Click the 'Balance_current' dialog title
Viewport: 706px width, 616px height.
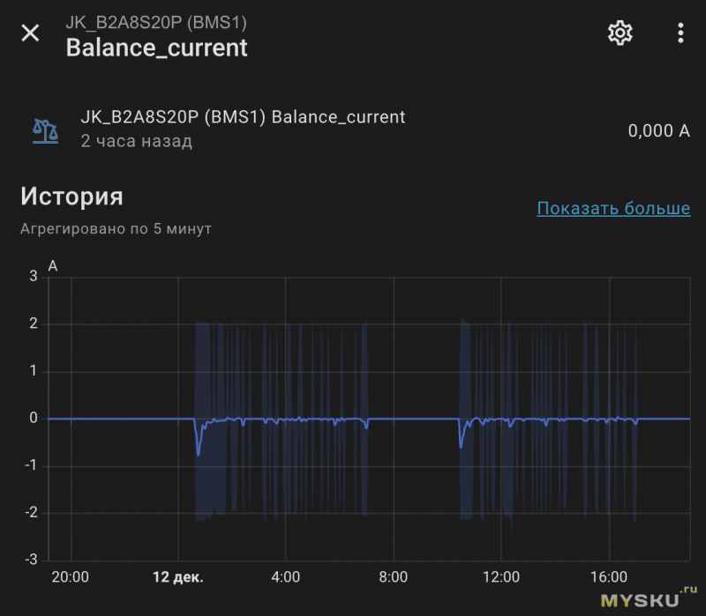click(x=156, y=47)
